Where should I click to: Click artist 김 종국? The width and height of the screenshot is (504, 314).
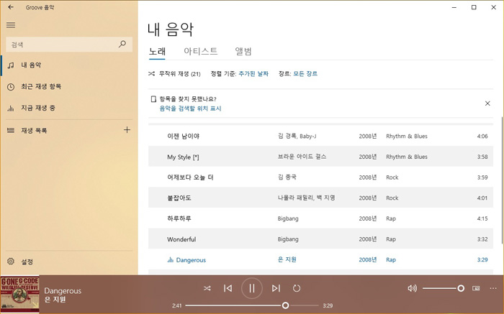pos(287,177)
